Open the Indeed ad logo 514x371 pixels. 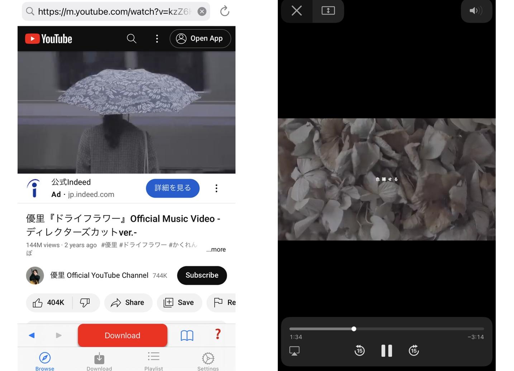[x=34, y=188]
